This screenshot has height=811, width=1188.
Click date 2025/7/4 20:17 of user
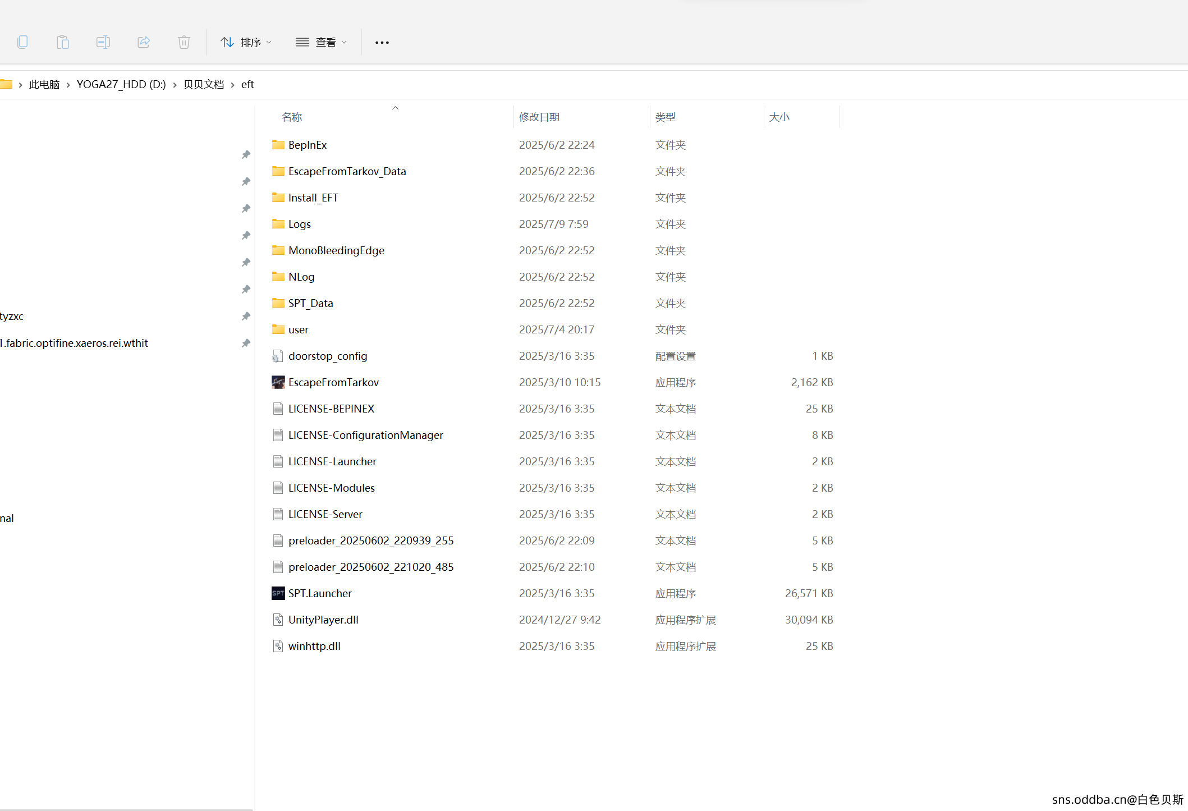coord(557,329)
